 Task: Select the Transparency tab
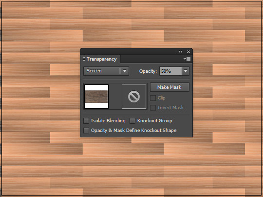100,59
